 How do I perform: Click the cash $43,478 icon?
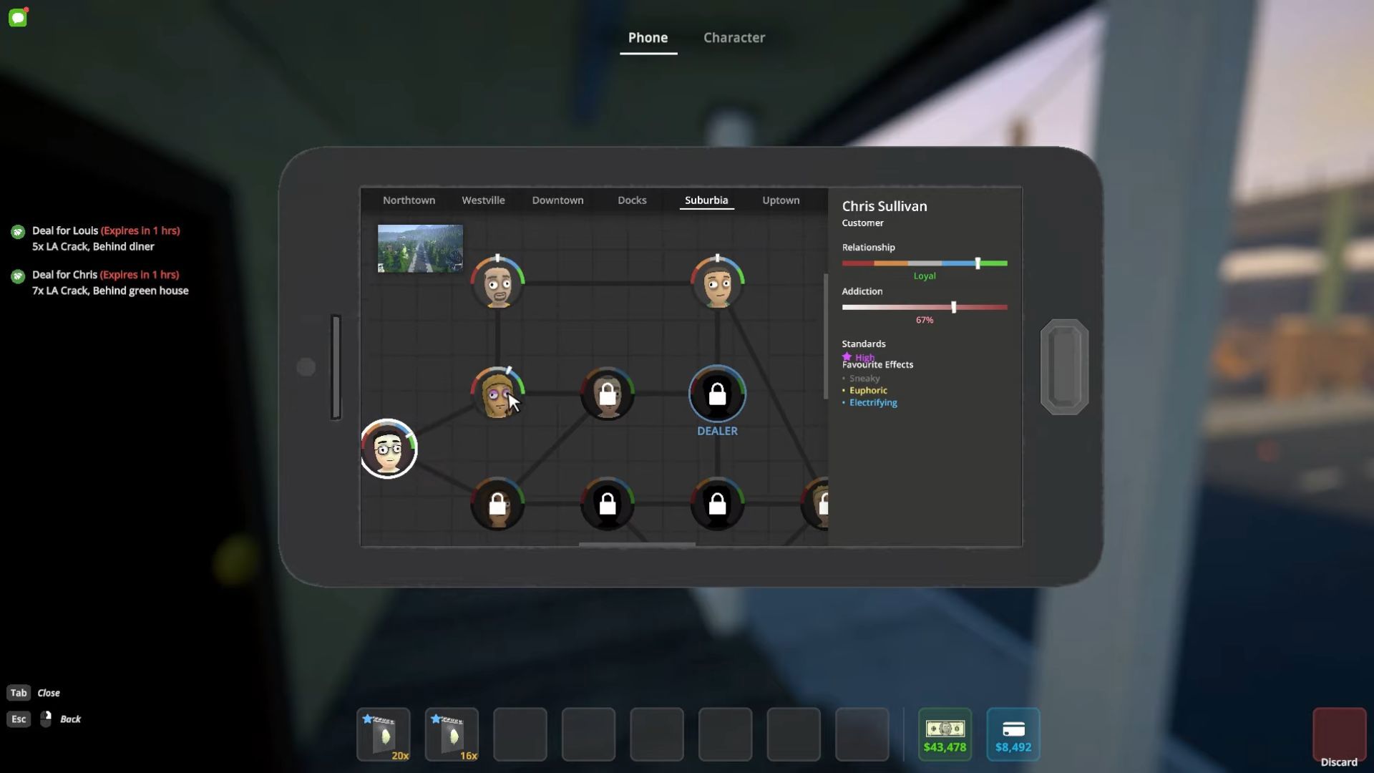pos(945,734)
